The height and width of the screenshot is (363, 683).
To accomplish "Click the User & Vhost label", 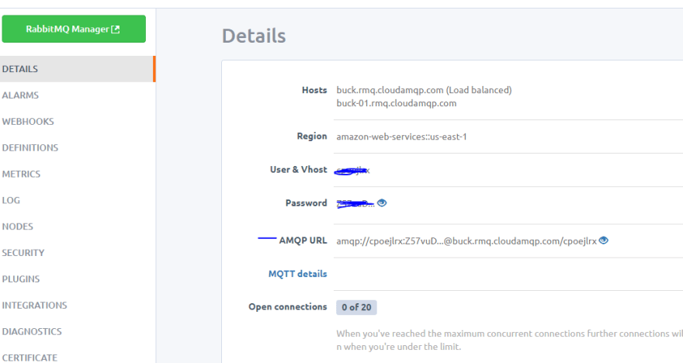I will coord(298,170).
